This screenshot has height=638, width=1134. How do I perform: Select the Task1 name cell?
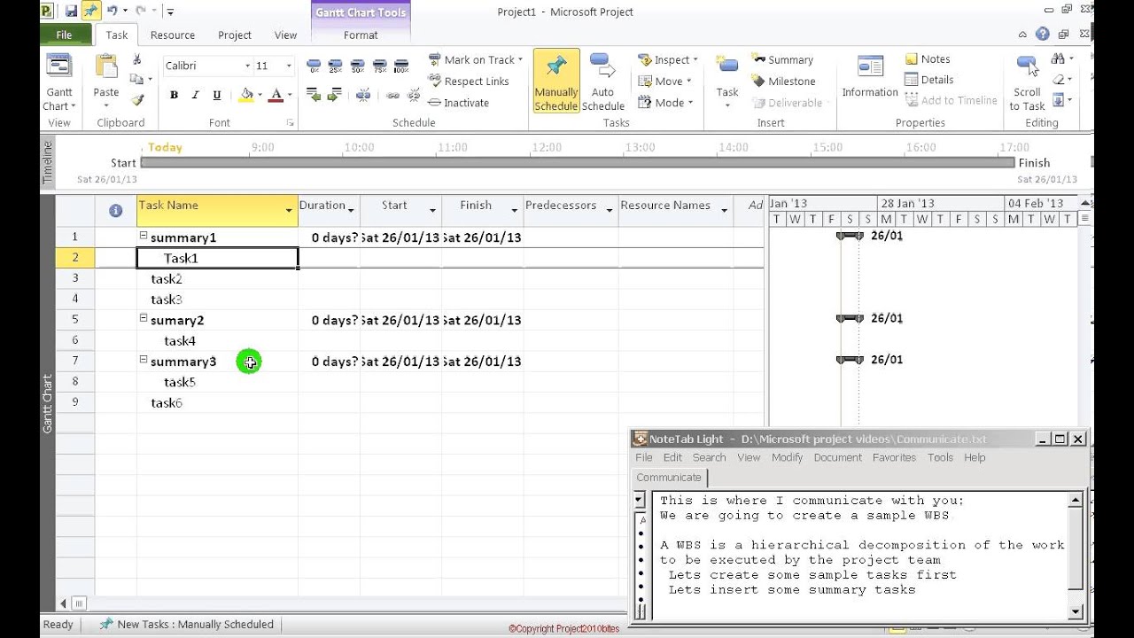tap(218, 258)
